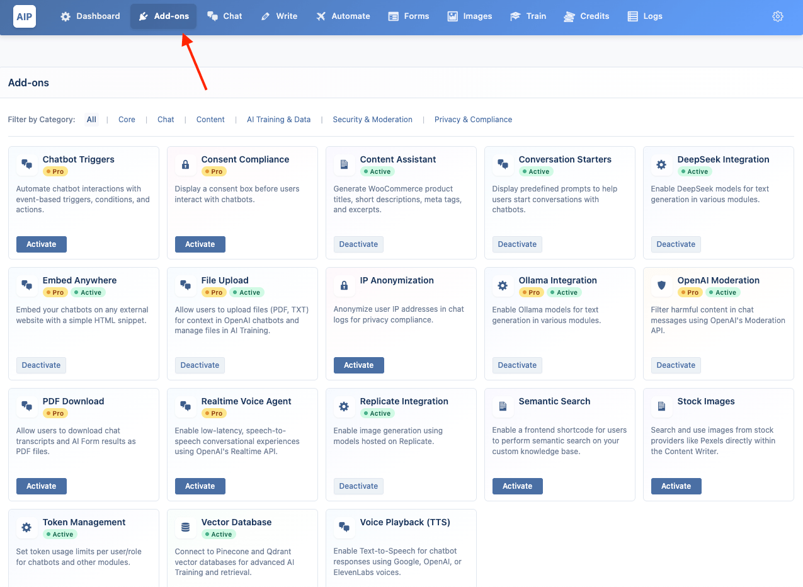Click the Active badge on Vector Database
803x587 pixels.
tap(220, 534)
